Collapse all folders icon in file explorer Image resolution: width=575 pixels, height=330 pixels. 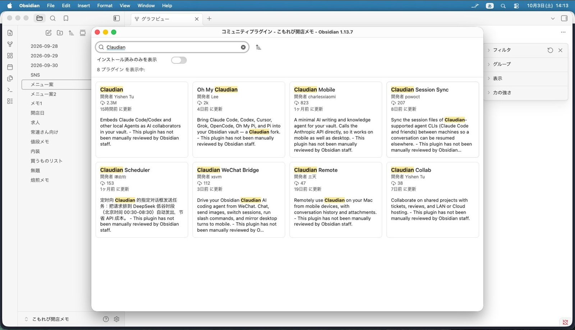click(x=83, y=33)
